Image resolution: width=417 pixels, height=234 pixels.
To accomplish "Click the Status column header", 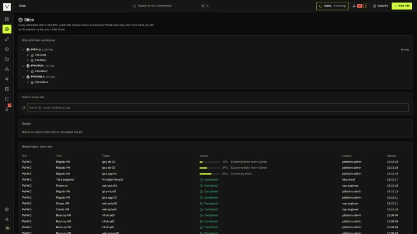I will coord(204,156).
